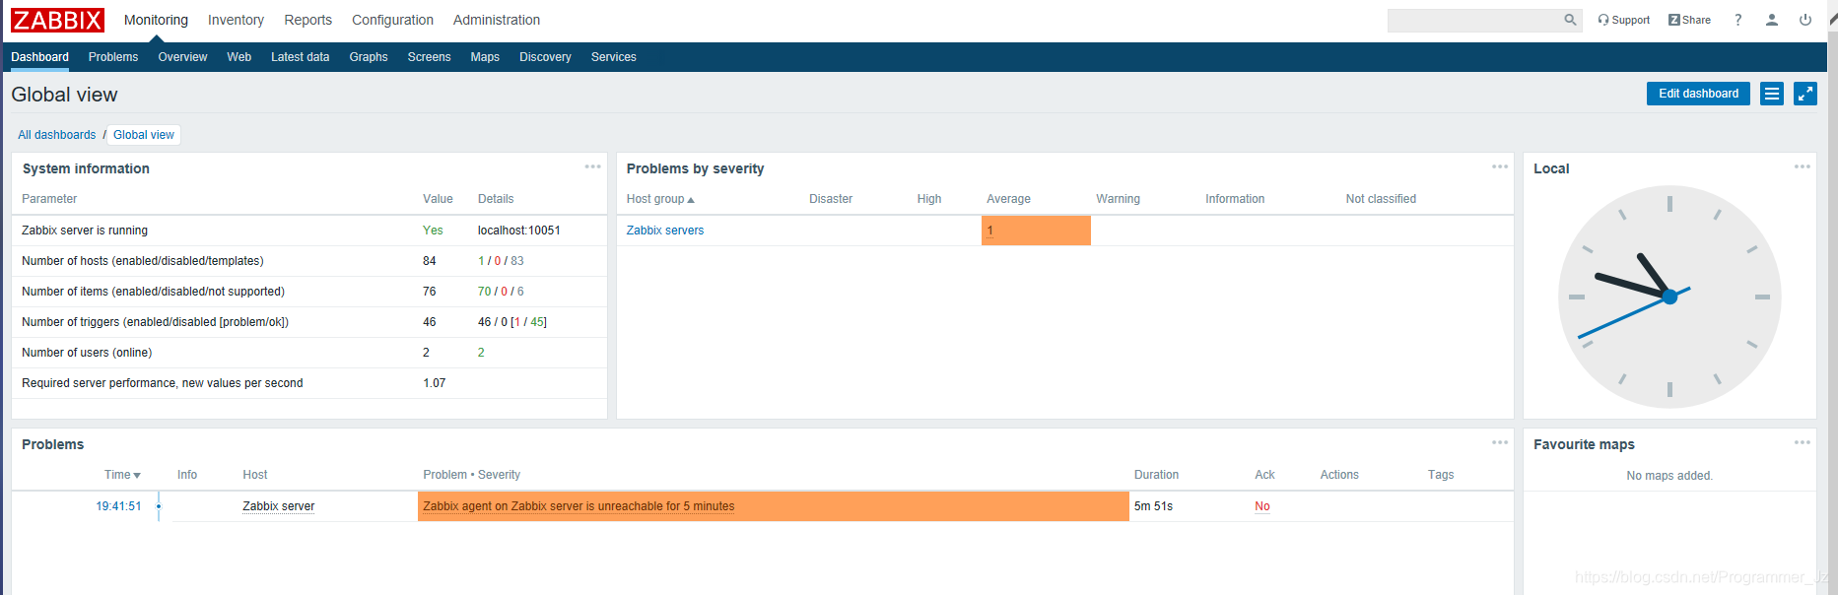The height and width of the screenshot is (595, 1838).
Task: Open the Latest data submenu
Action: pos(301,57)
